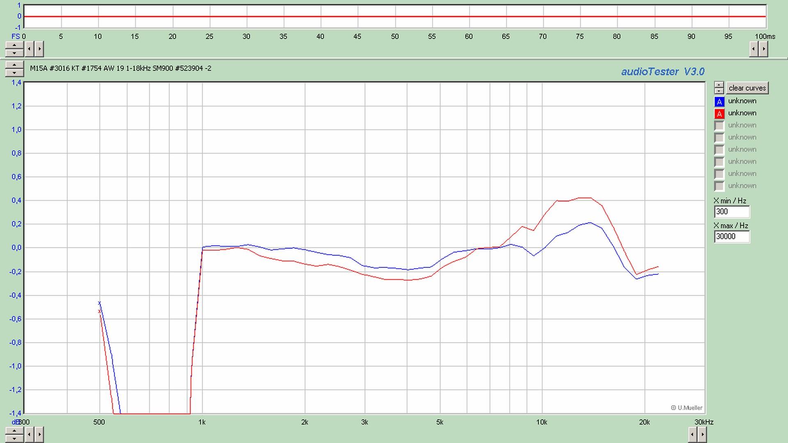Click the X min / Hz input field
Image resolution: width=788 pixels, height=443 pixels.
731,212
